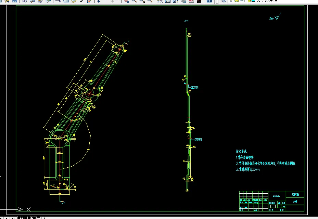Open the DesignCenter icon
The width and height of the screenshot is (318, 219).
point(168,1)
